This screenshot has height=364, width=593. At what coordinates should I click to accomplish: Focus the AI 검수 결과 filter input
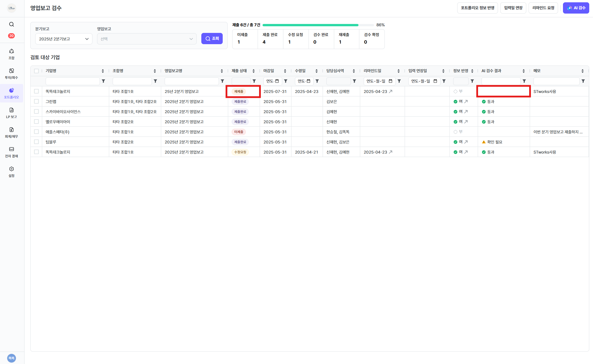[x=501, y=81]
